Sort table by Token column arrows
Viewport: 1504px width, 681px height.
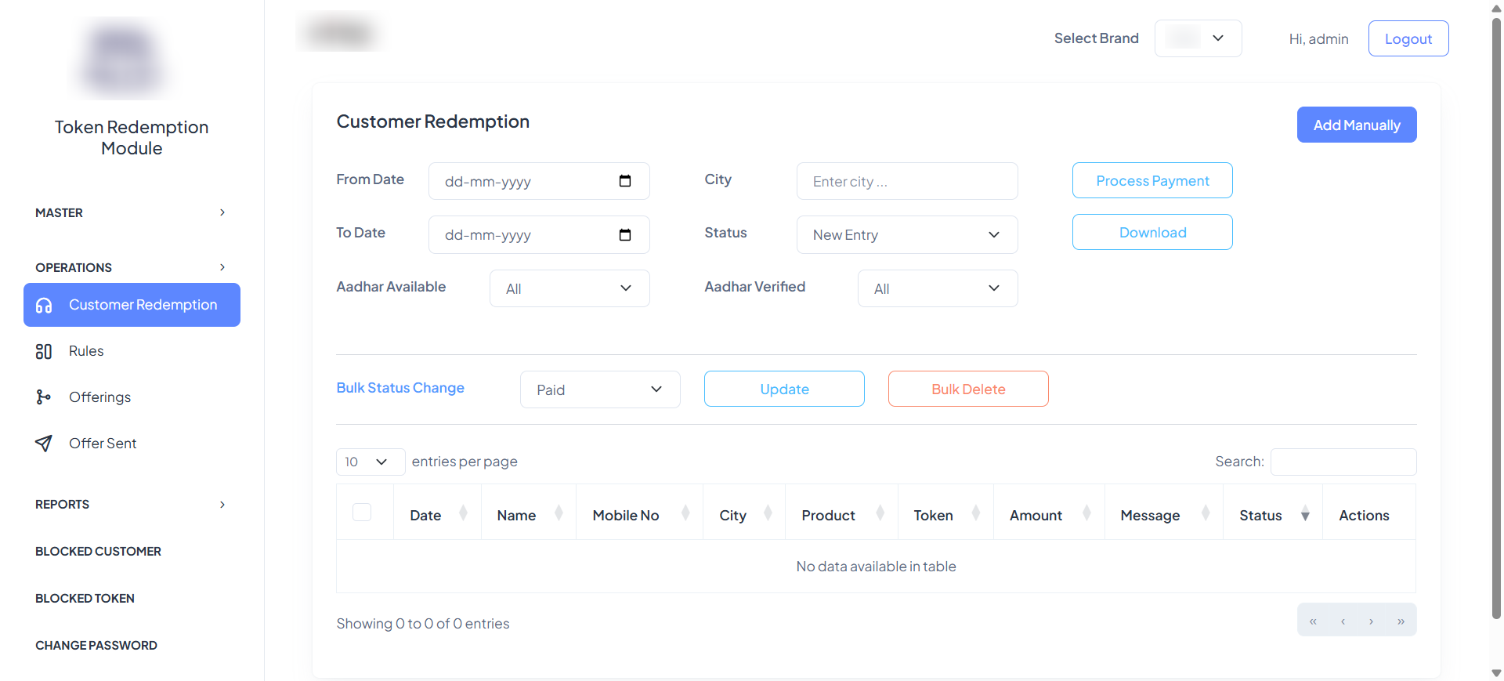[x=976, y=513]
